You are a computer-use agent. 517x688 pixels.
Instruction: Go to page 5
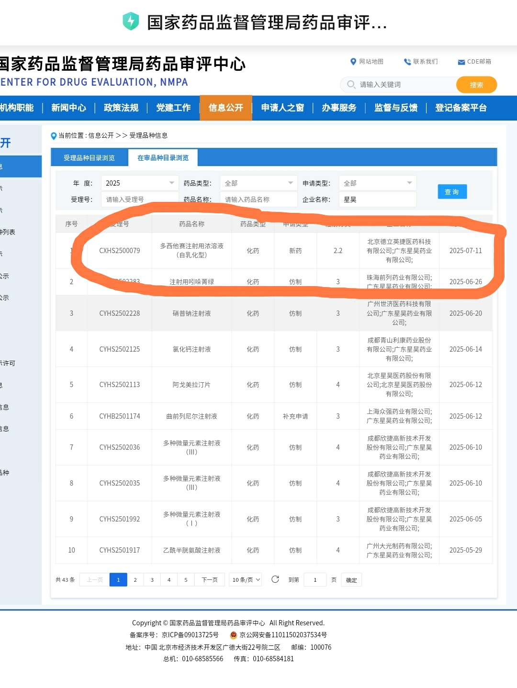[186, 580]
